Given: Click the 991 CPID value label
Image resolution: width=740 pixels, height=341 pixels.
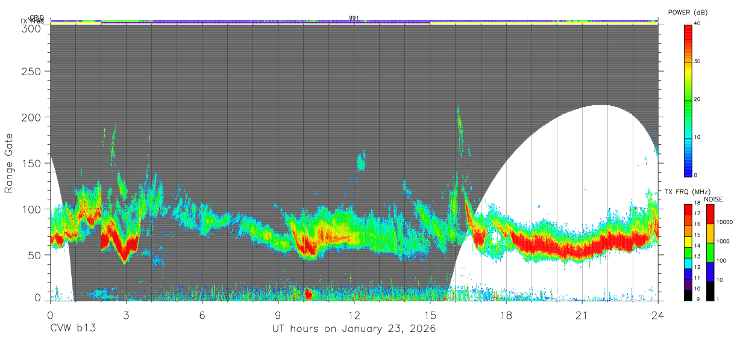Looking at the screenshot, I should pos(354,17).
